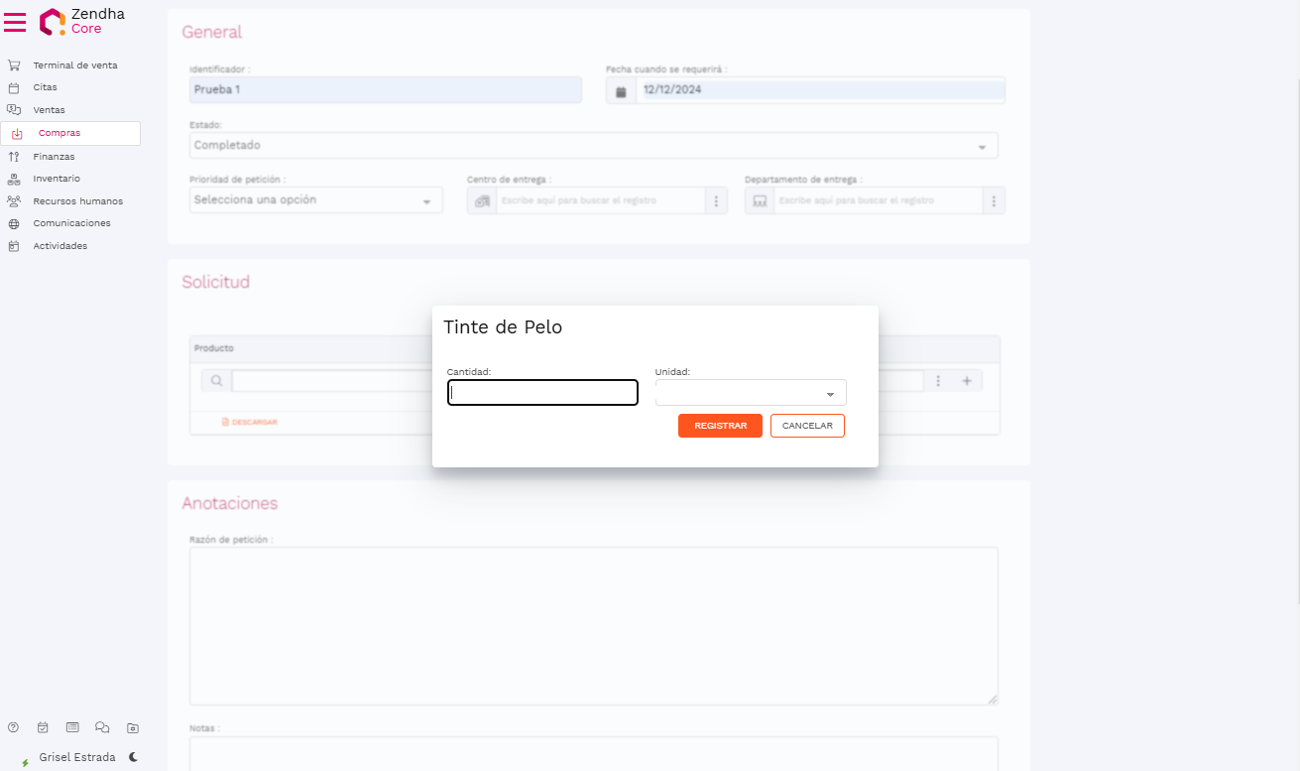Expand the Prioridad de petición dropdown
The width and height of the screenshot is (1300, 771).
[315, 200]
